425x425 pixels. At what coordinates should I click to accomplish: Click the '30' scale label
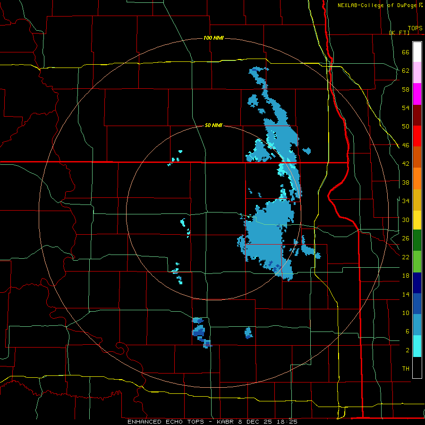pyautogui.click(x=406, y=220)
